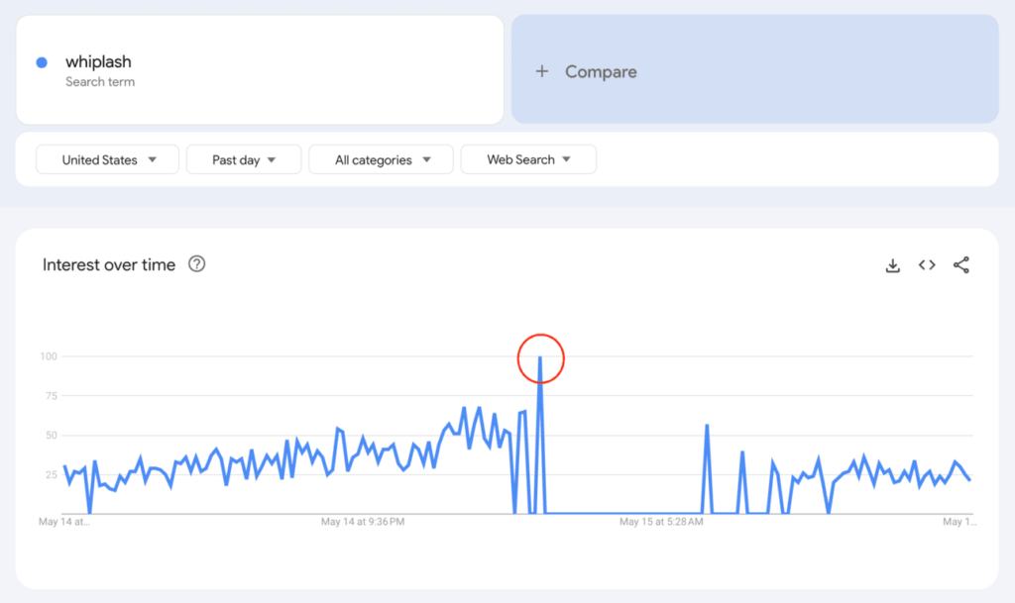Click the Search term subtitle under whiplash
The height and width of the screenshot is (603, 1015).
point(100,82)
